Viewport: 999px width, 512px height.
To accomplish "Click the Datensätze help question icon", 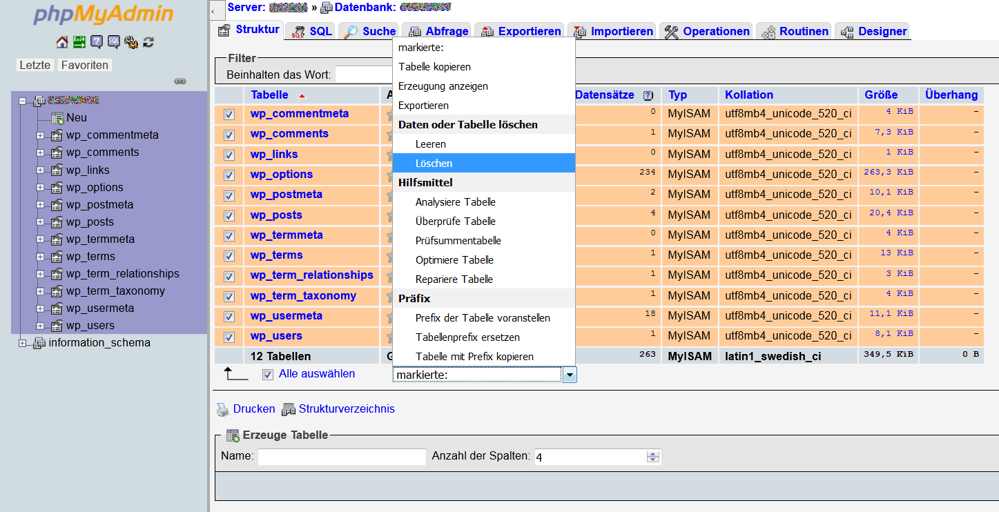I will pos(648,95).
